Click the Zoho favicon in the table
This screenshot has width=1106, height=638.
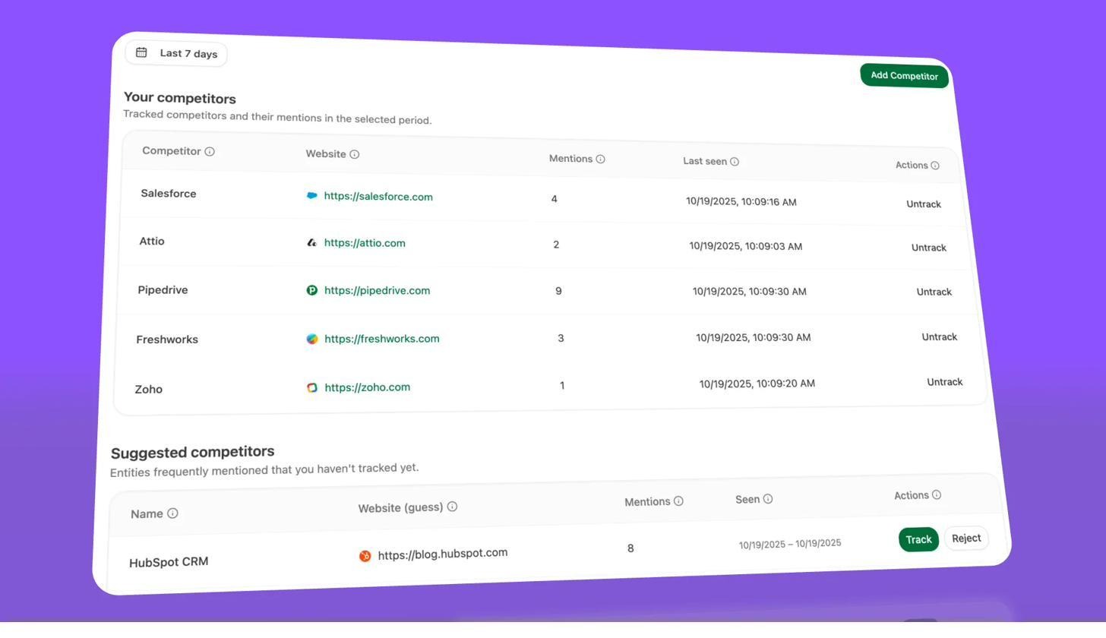[312, 387]
